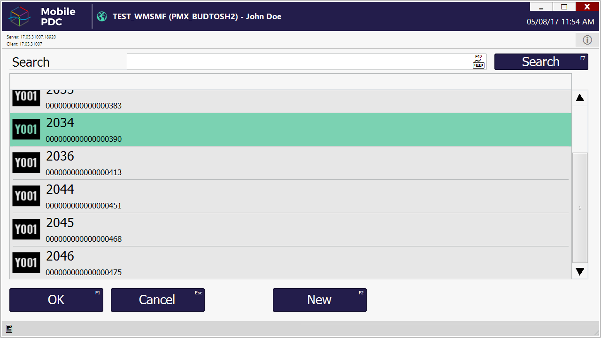Click the vertical scrollbar thumb
The height and width of the screenshot is (338, 601).
click(x=580, y=207)
